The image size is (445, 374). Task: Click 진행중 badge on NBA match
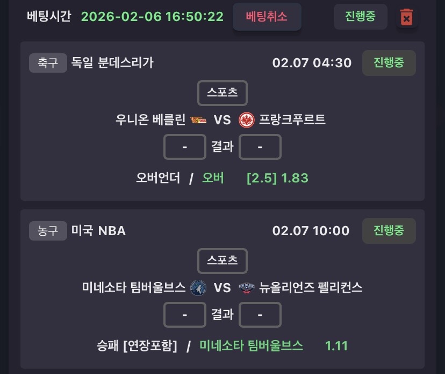click(389, 231)
